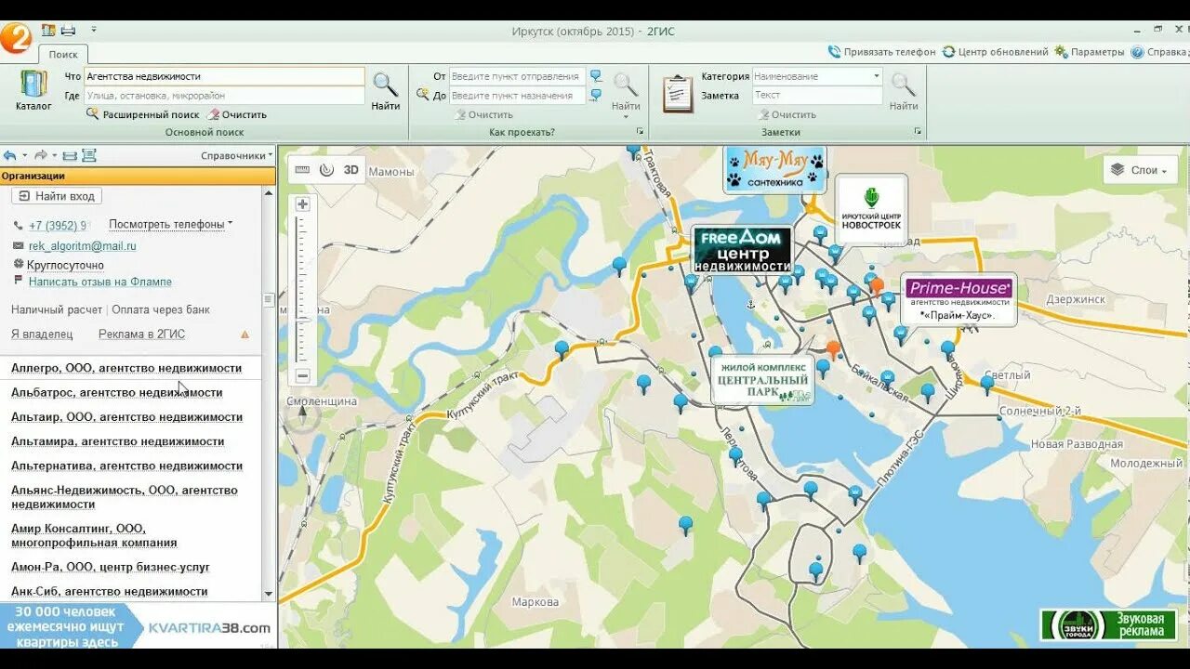1190x669 pixels.
Task: Pick destination point on map pin icon
Action: coord(596,95)
